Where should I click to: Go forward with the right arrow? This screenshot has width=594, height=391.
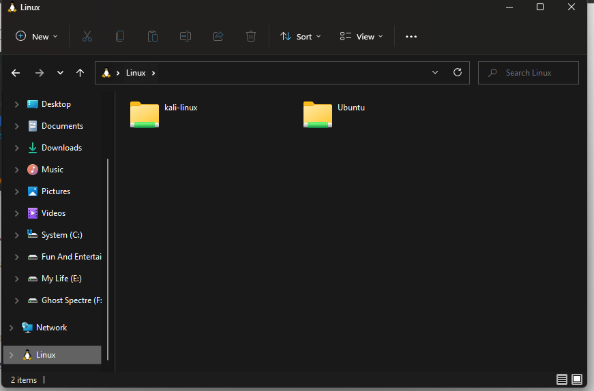click(40, 73)
